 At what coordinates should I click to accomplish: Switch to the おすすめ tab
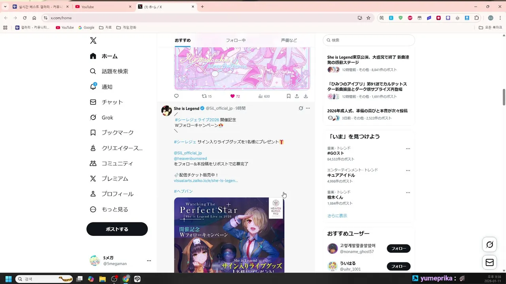[x=183, y=40]
